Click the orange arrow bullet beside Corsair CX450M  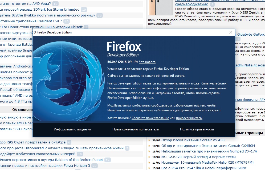[149, 146]
